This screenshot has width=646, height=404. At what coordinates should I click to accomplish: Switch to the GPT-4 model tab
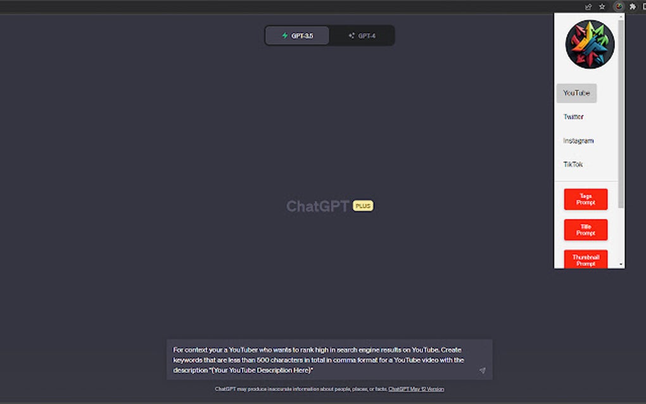point(362,35)
